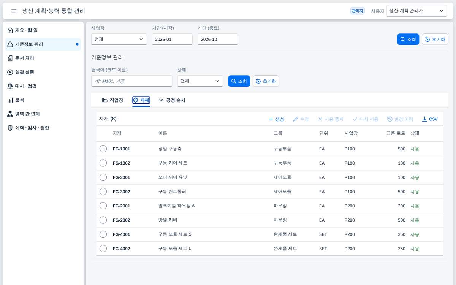Viewport: 456px width, 285px height.
Task: Open 이력 · 감사 · 권한 sidebar item
Action: 44,128
